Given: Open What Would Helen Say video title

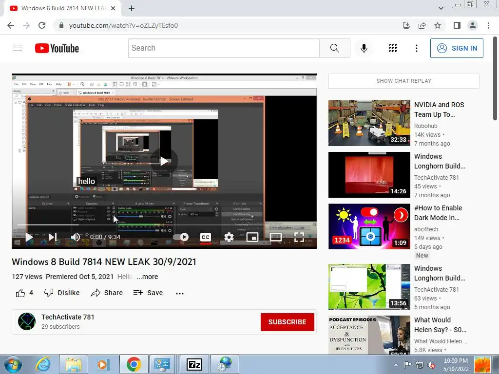Looking at the screenshot, I should pyautogui.click(x=440, y=325).
